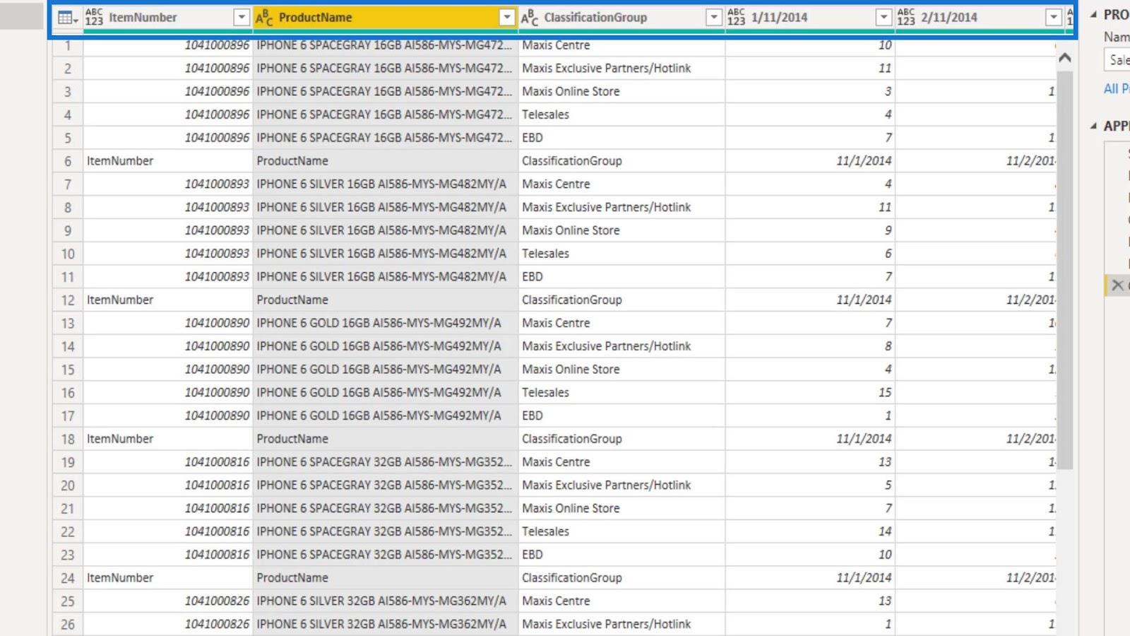Click 1041000896 in row 3

[217, 92]
